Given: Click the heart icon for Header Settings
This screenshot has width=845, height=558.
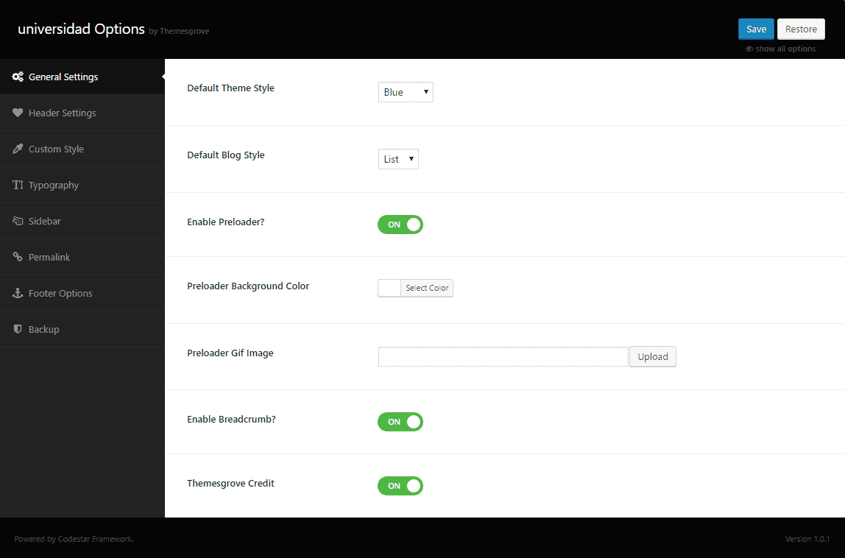Looking at the screenshot, I should click(x=18, y=113).
